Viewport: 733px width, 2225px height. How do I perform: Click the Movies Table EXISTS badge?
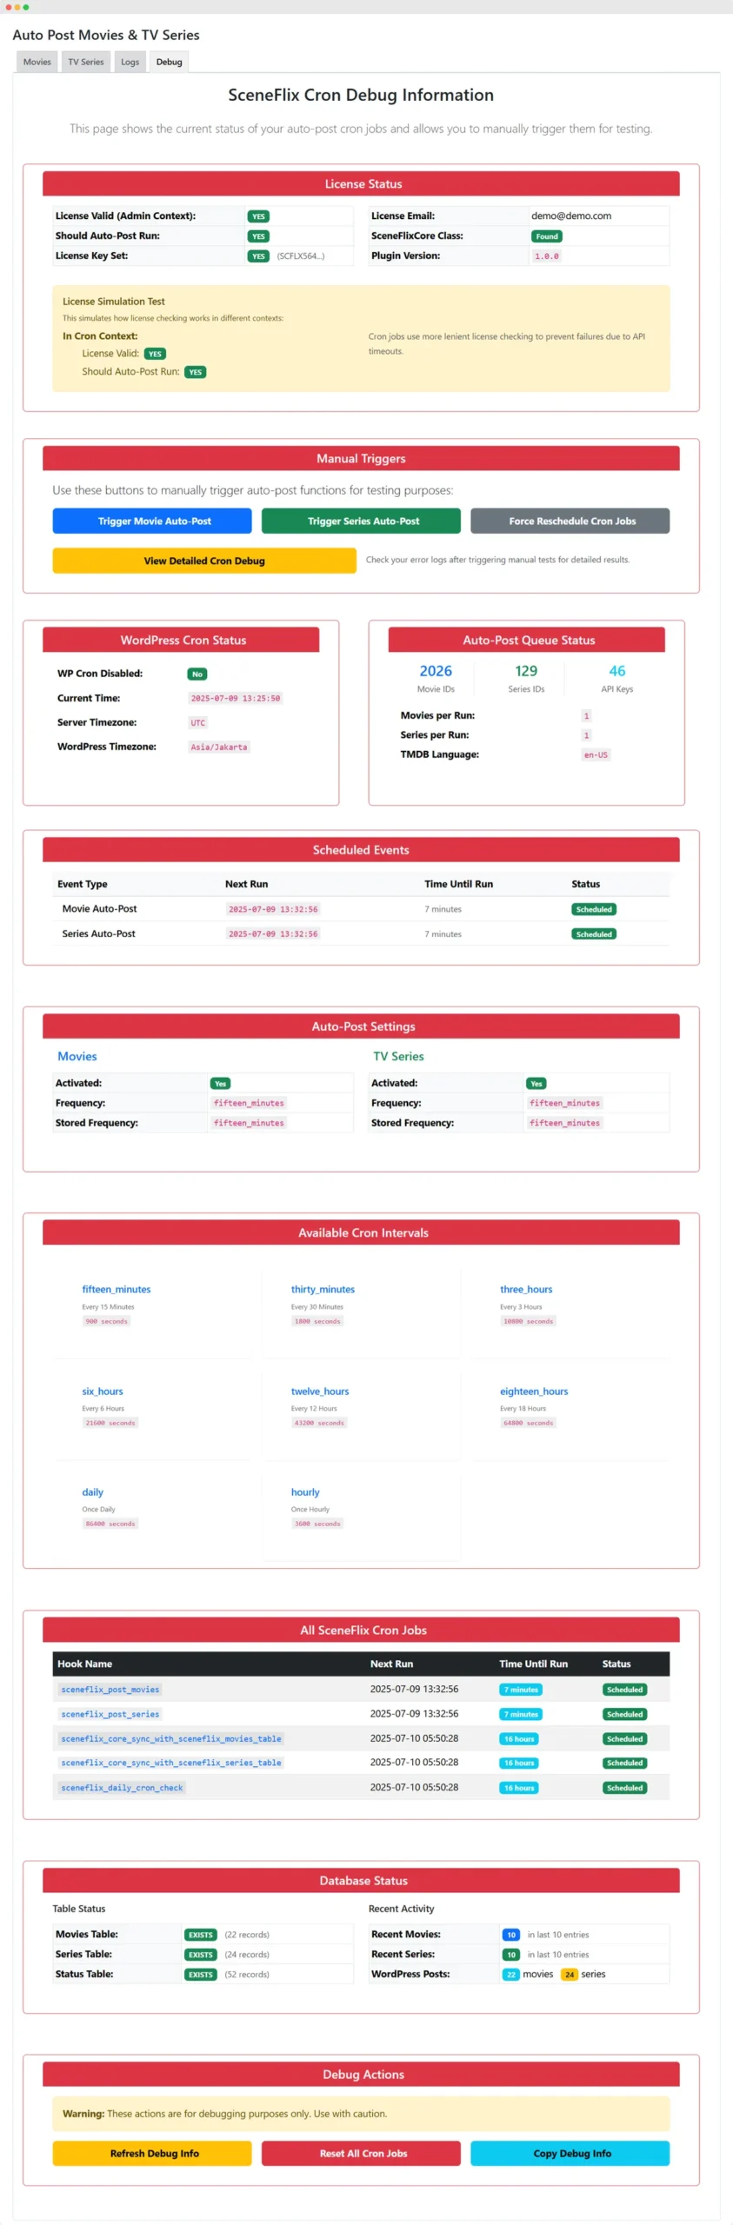[x=201, y=1935]
